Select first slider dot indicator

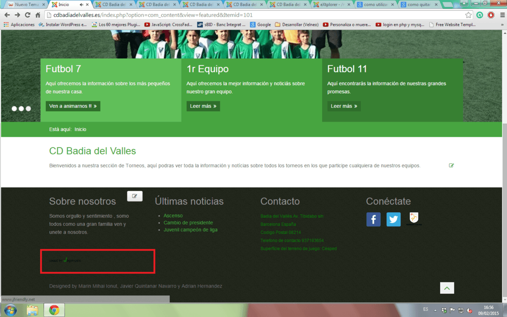pos(14,109)
